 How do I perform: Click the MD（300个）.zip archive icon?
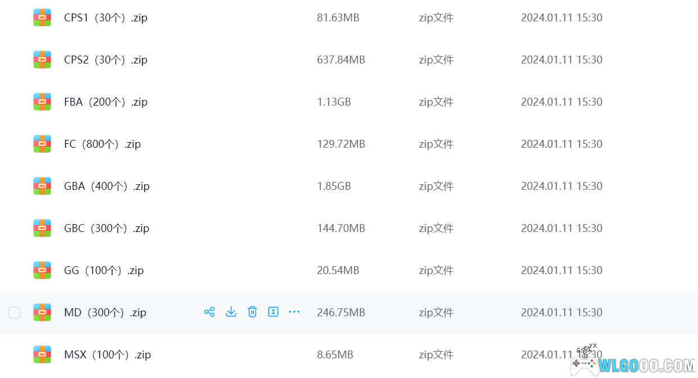[x=42, y=312]
